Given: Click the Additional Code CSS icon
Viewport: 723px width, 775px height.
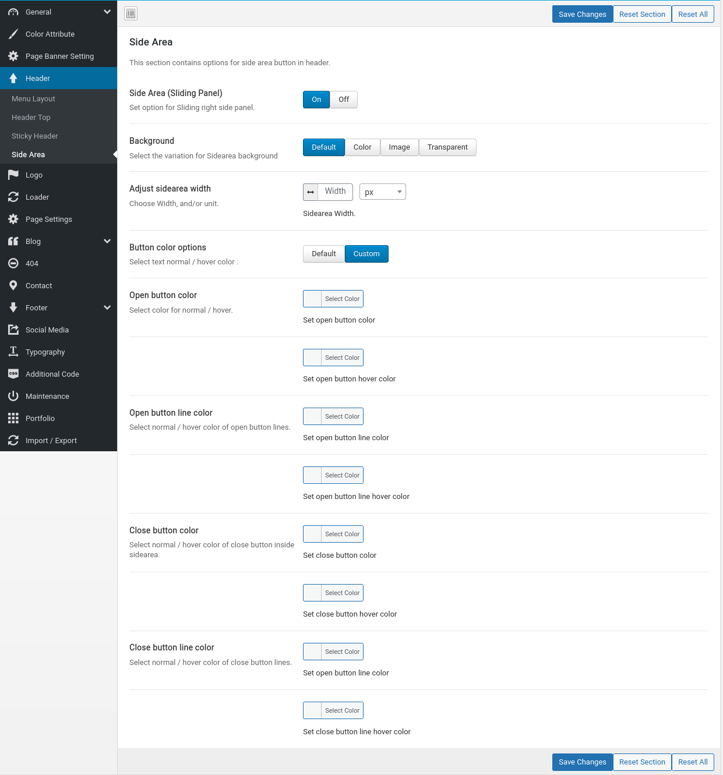Looking at the screenshot, I should pos(13,374).
